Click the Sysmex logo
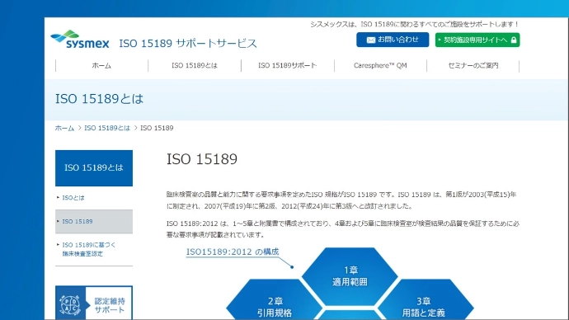The image size is (569, 320). 80,40
